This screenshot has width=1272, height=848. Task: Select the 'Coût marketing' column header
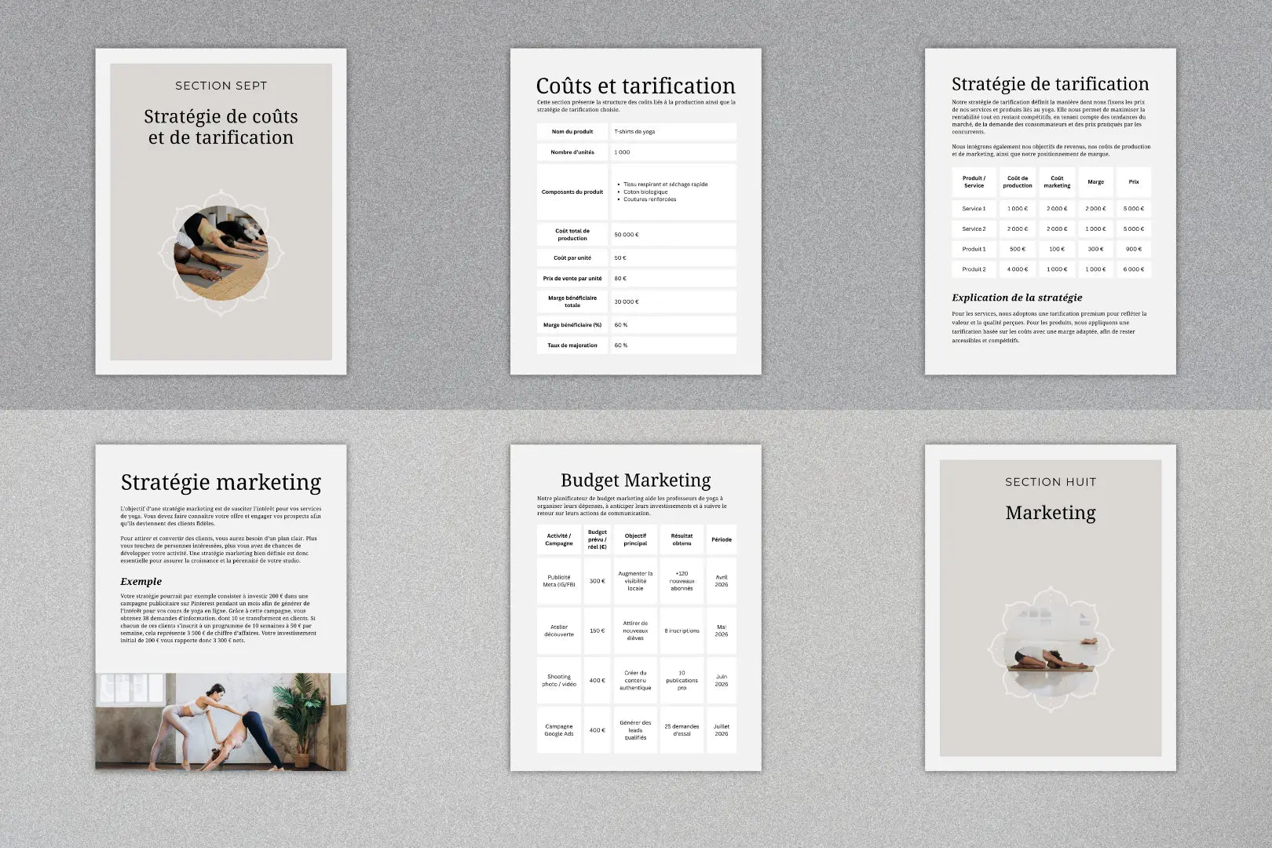(1057, 182)
